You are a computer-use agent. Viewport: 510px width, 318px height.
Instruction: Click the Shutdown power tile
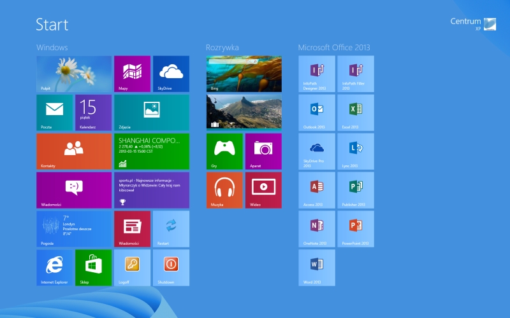tap(171, 268)
